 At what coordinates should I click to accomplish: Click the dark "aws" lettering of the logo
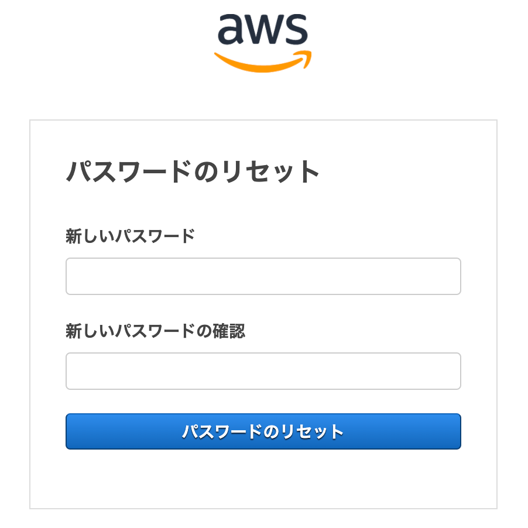263,29
